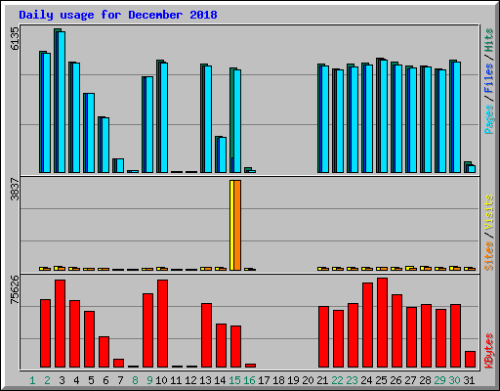Click the 'Sites' legend label

point(489,256)
